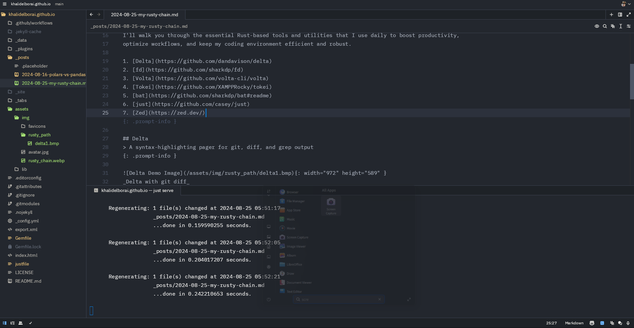
Task: Open buffer search magnifier icon
Action: tap(605, 26)
